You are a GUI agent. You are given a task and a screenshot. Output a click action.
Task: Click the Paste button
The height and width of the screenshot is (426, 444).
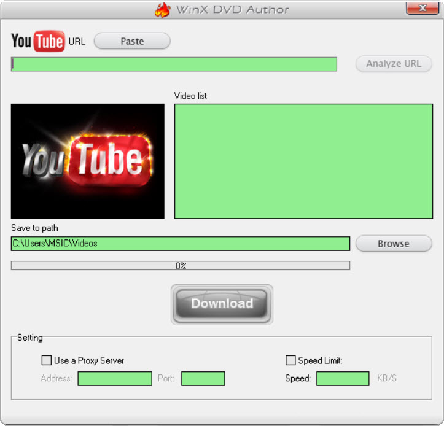132,41
